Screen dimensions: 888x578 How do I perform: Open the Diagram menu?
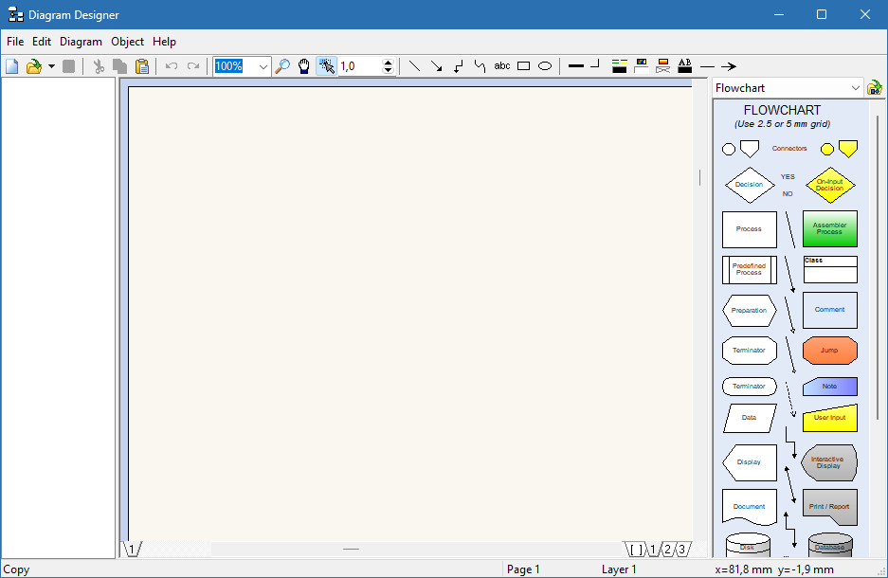81,42
